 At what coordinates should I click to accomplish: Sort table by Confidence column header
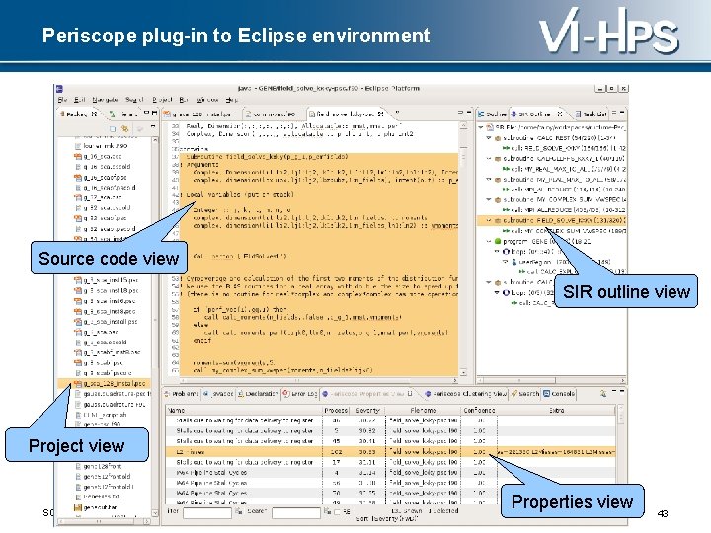[x=479, y=410]
